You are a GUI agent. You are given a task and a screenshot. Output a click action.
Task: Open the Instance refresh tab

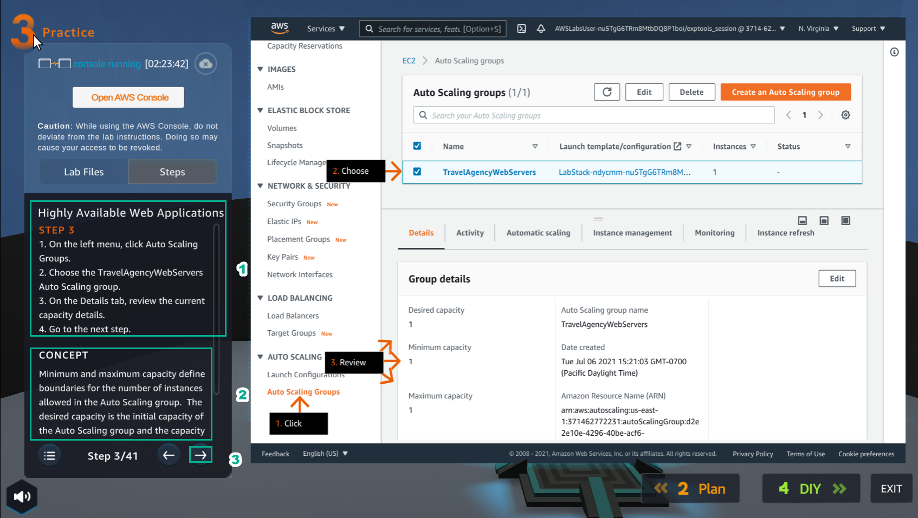pos(786,233)
